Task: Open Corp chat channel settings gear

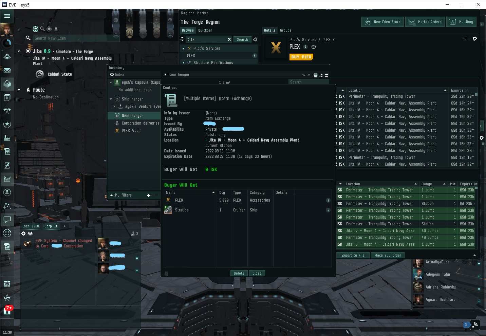Action: pos(23,234)
